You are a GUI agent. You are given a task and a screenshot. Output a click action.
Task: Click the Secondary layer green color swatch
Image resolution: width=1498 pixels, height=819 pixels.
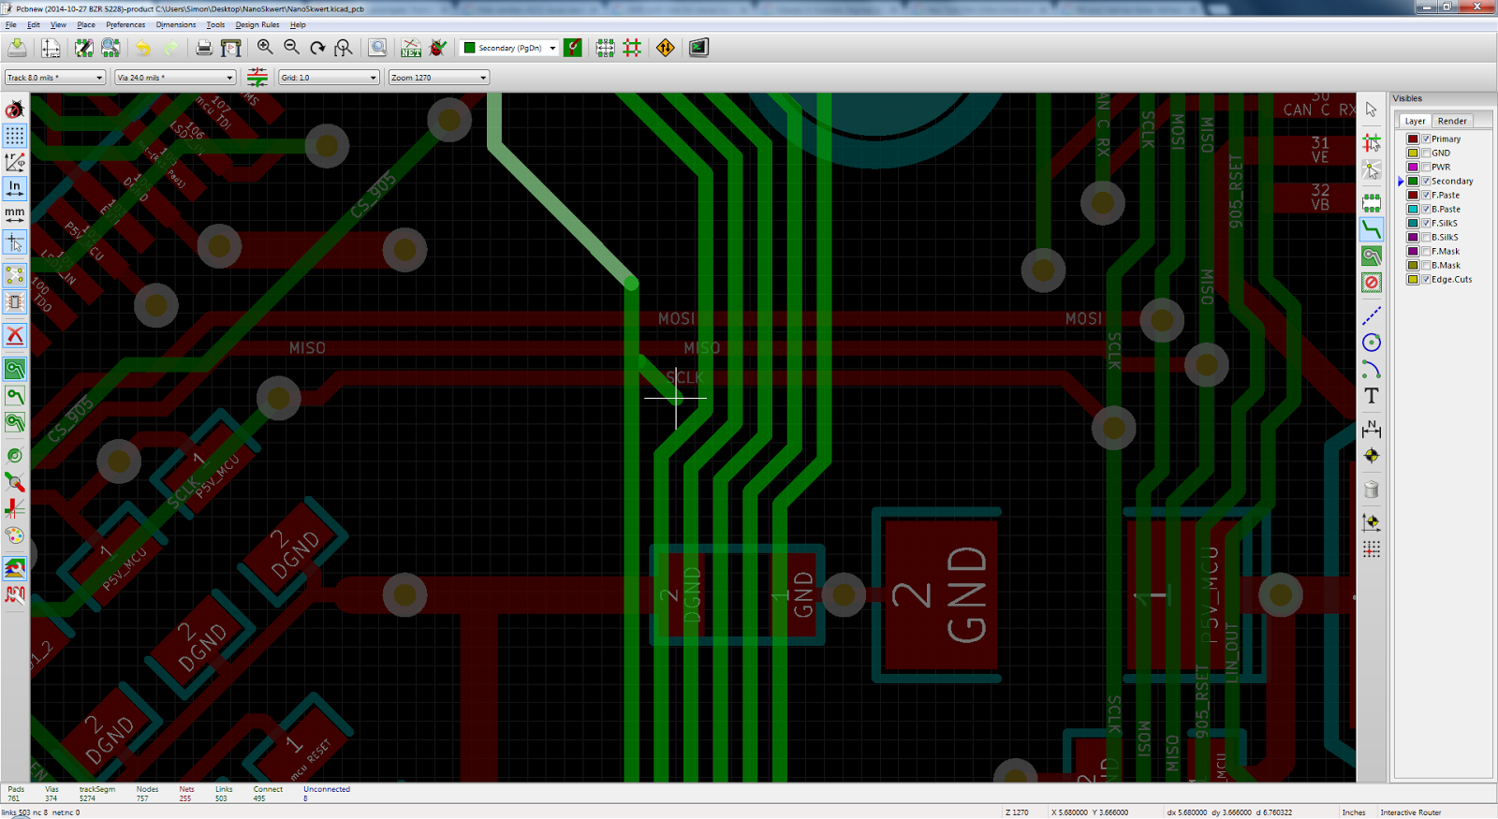coord(1413,181)
